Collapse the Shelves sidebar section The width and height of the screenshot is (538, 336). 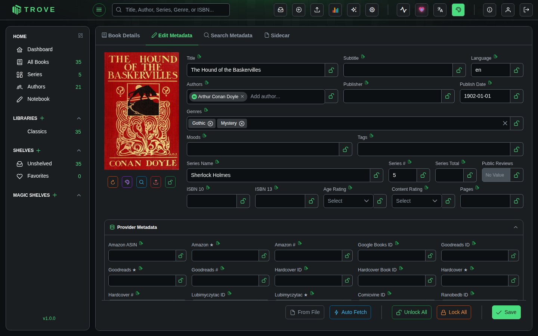(79, 150)
